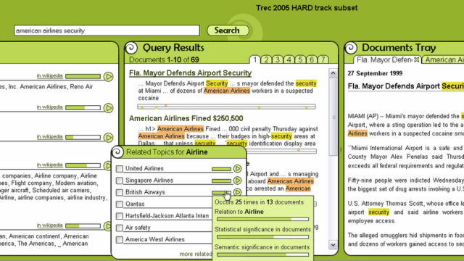Click the Query Results scrollbar handle
This screenshot has width=464, height=261.
tap(333, 117)
